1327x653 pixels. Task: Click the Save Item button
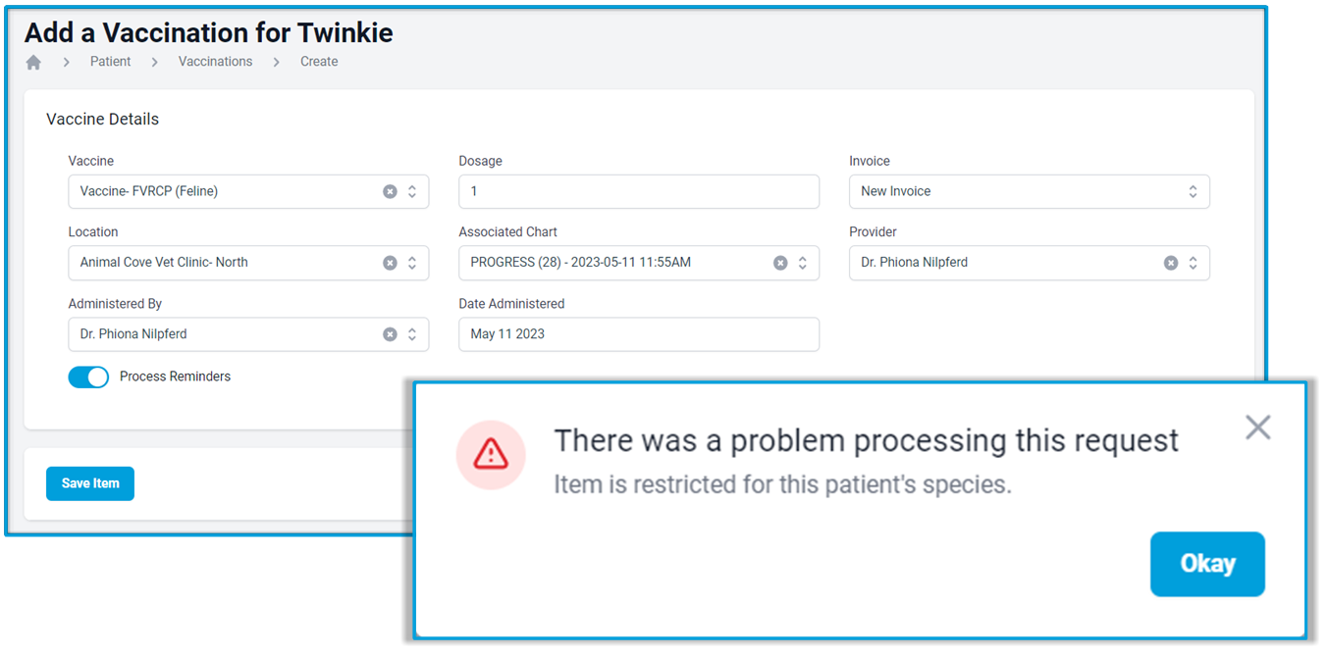pyautogui.click(x=90, y=483)
